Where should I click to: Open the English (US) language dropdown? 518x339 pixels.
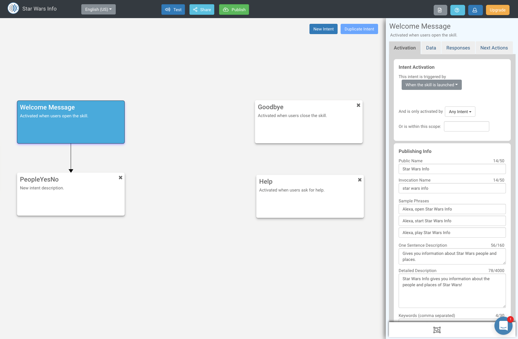pos(99,9)
